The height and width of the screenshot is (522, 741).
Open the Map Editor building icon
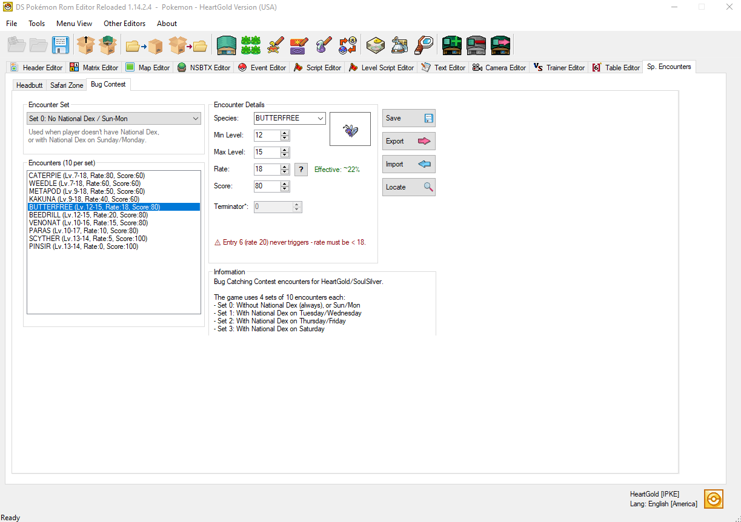click(x=226, y=45)
